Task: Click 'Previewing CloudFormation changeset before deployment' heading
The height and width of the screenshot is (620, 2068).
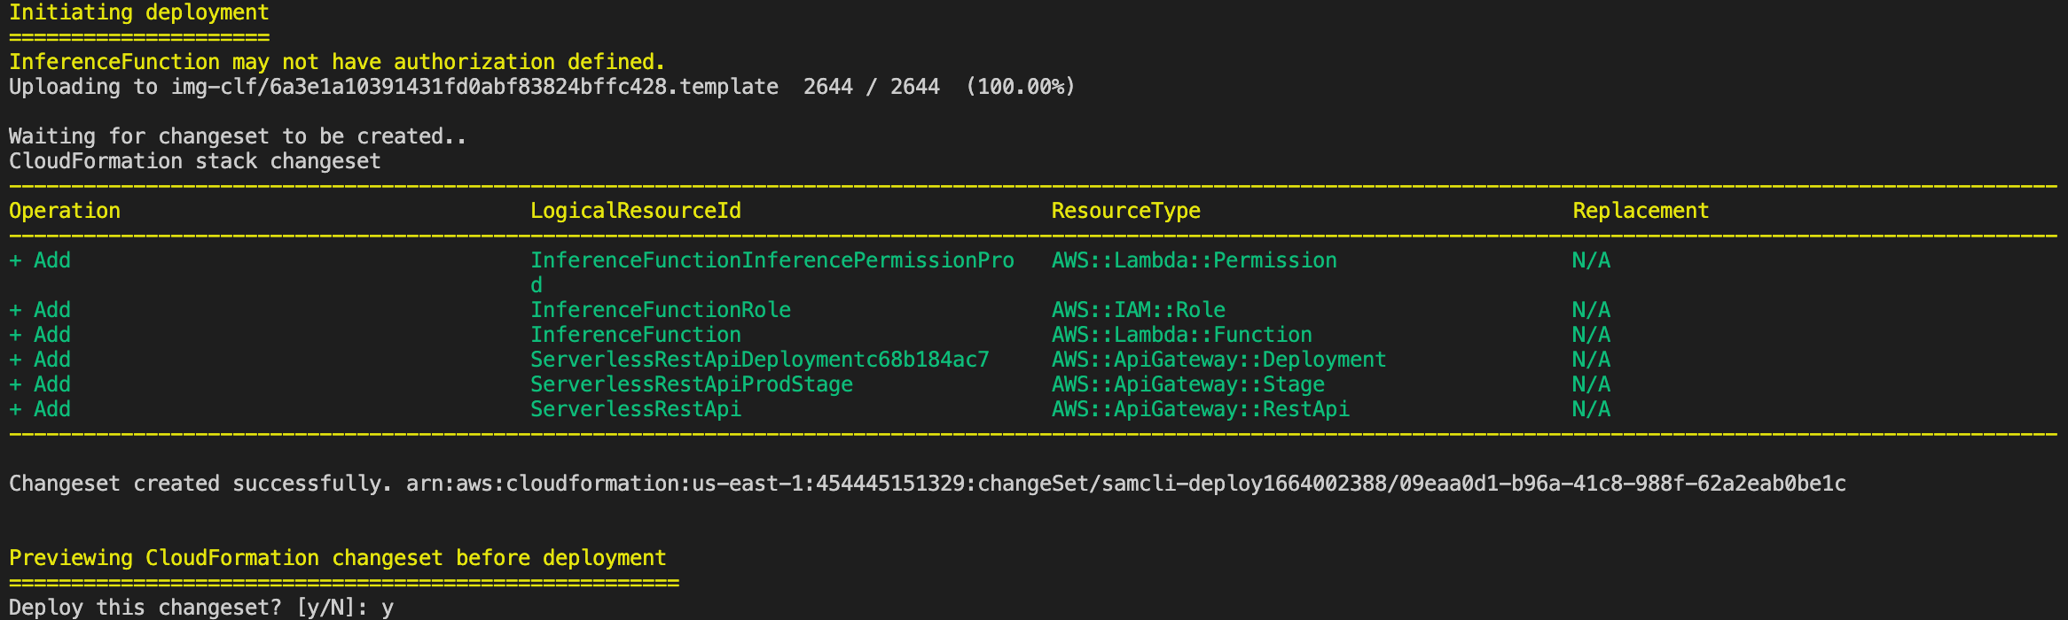Action: [337, 558]
